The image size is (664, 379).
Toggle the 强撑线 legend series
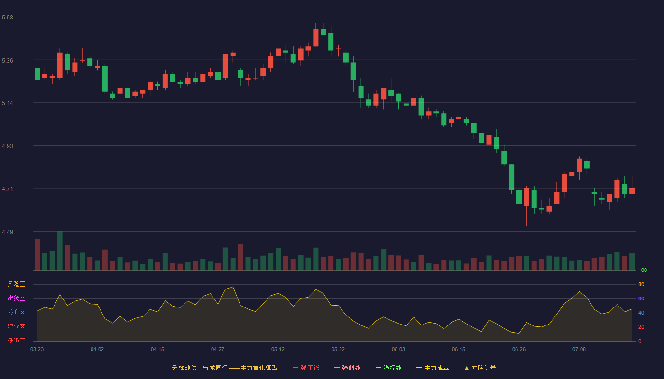[388, 368]
